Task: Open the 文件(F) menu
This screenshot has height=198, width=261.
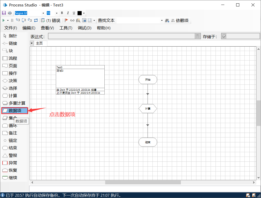Action: tap(11, 28)
